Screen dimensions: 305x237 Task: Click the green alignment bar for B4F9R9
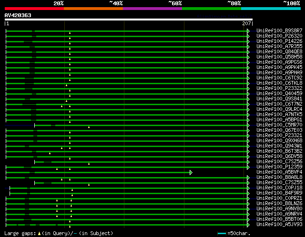click(x=143, y=193)
